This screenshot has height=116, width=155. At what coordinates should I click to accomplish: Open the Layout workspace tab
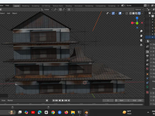[16, 6]
